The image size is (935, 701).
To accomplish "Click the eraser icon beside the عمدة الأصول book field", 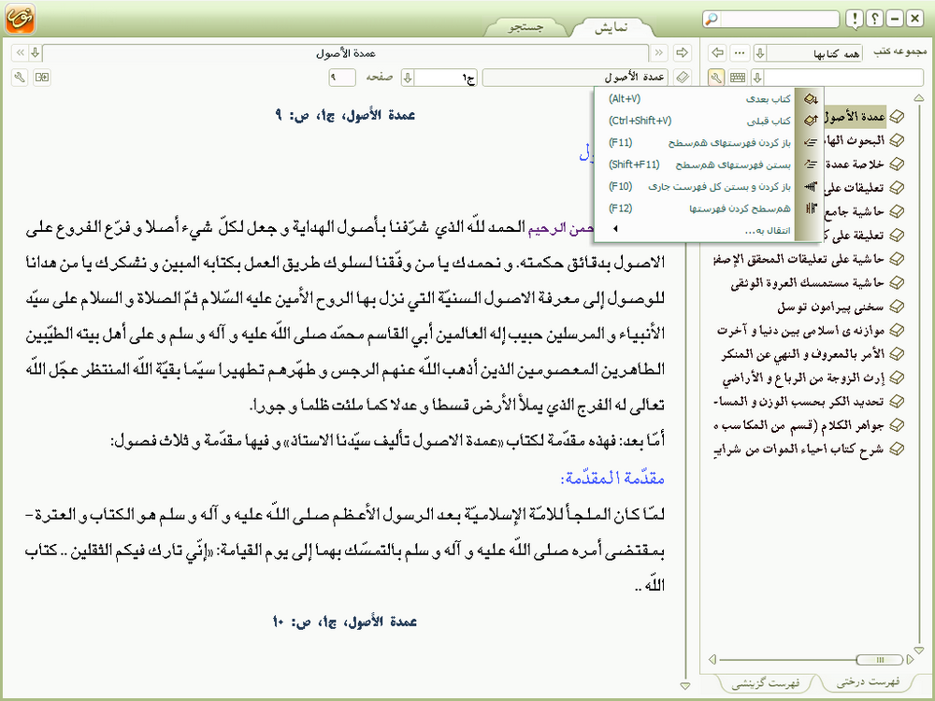I will pyautogui.click(x=683, y=77).
